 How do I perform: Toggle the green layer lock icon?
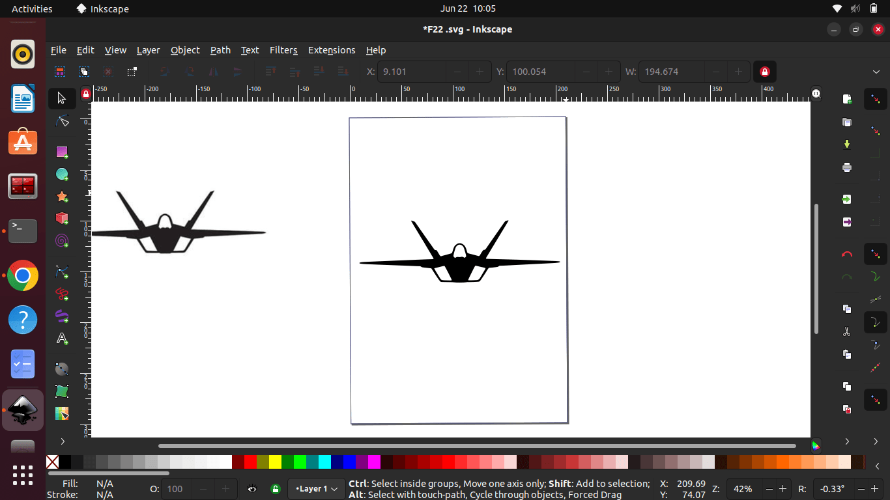tap(276, 489)
